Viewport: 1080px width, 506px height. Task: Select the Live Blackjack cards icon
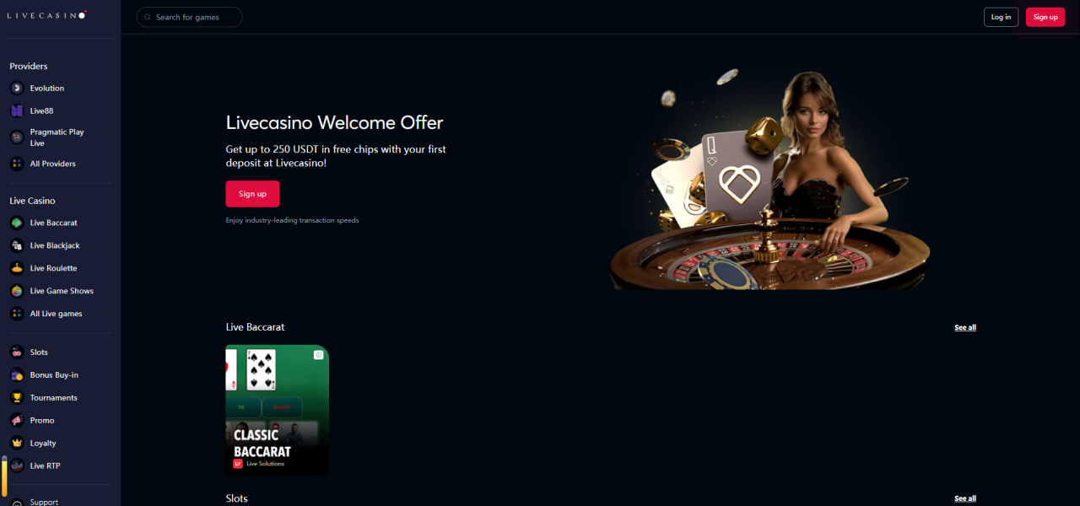click(x=16, y=245)
